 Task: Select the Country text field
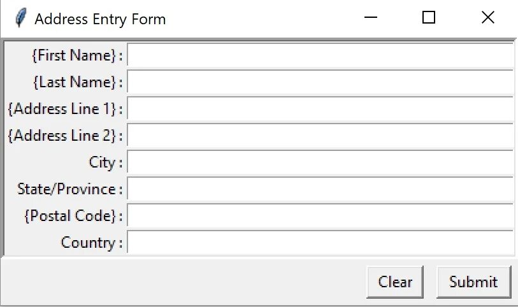320,242
